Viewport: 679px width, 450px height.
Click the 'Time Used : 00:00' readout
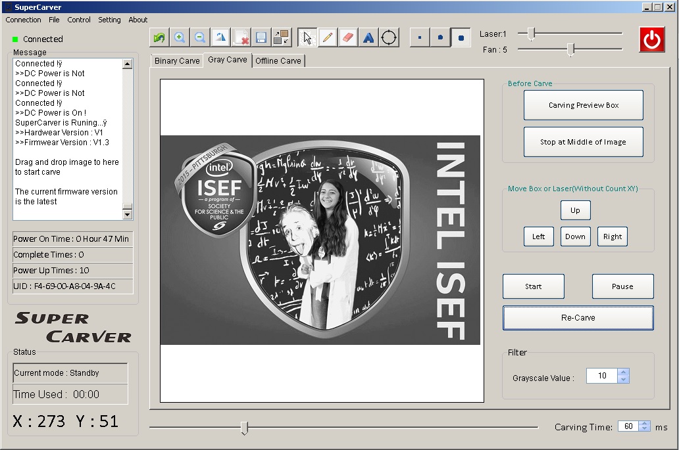(x=70, y=394)
